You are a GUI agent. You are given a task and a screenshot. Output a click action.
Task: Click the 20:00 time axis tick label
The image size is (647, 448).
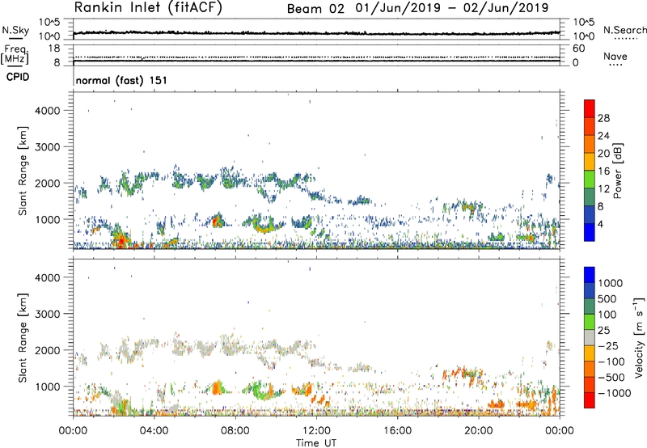479,431
